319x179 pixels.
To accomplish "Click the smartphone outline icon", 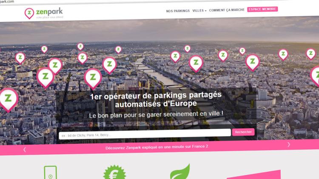I will point(50,173).
